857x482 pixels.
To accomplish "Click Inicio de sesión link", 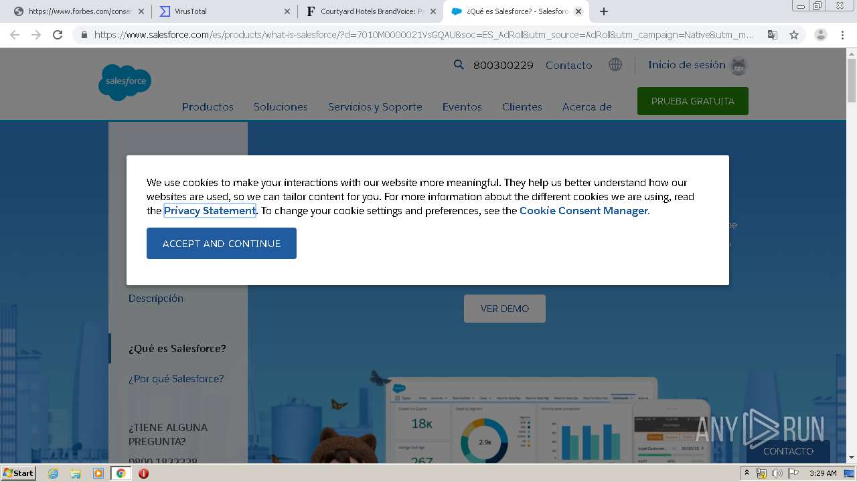I will pyautogui.click(x=687, y=65).
